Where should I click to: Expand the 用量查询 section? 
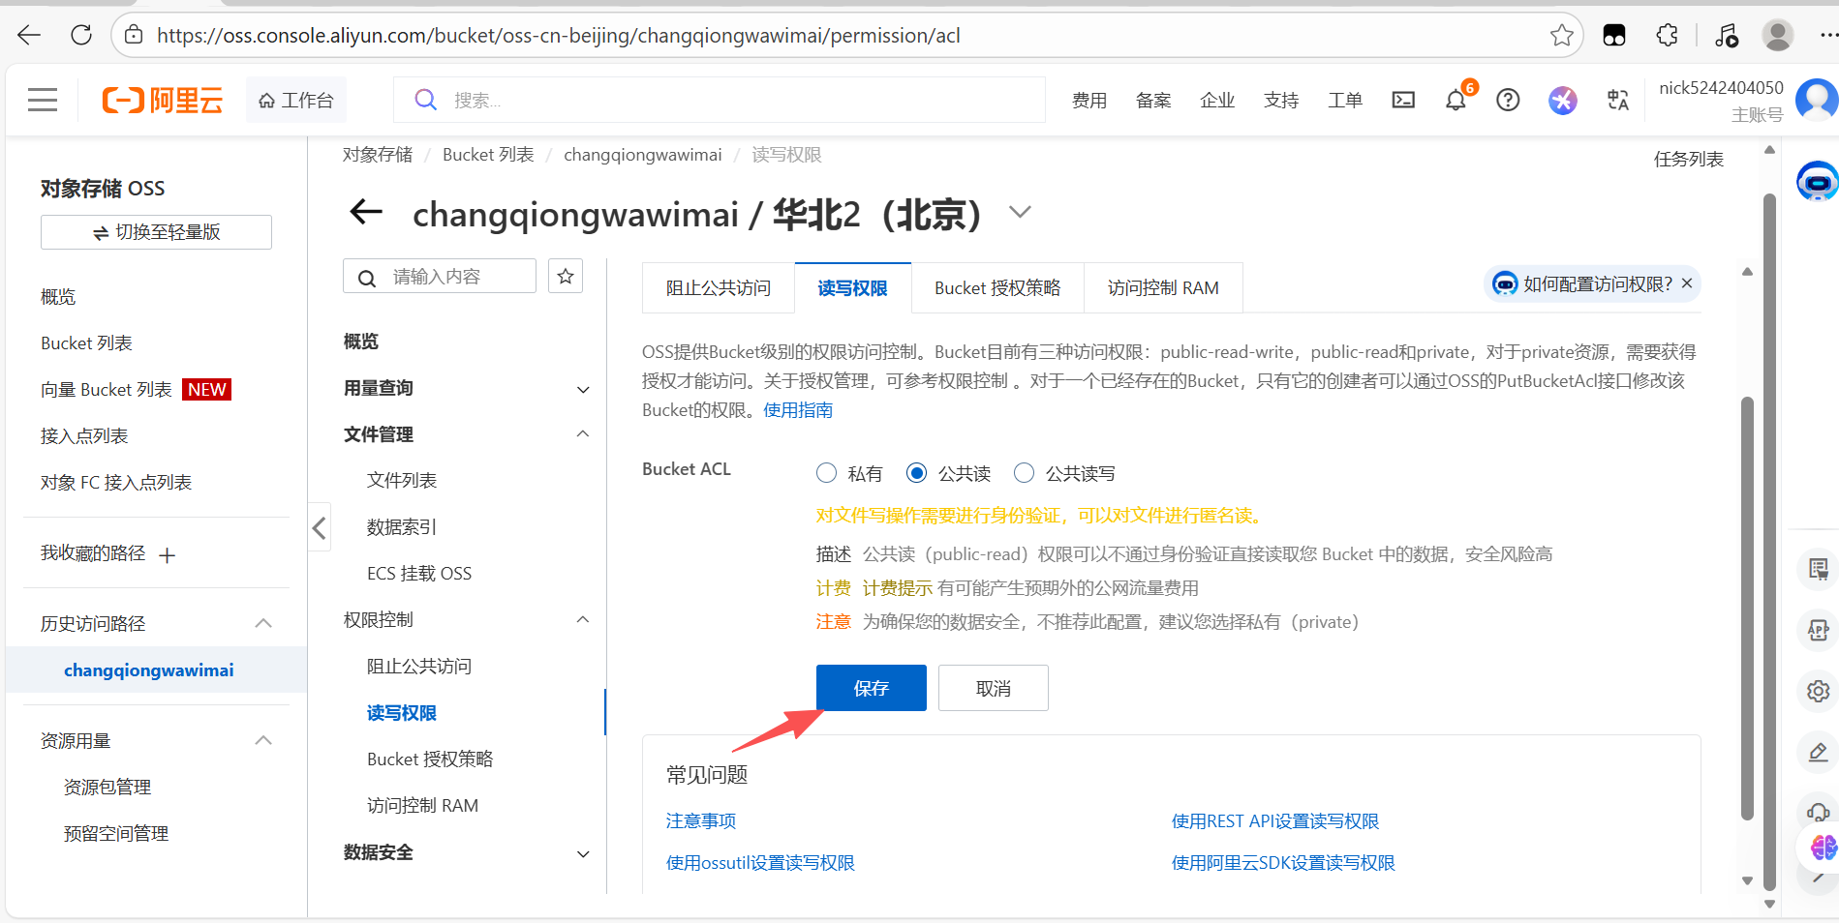tap(583, 390)
